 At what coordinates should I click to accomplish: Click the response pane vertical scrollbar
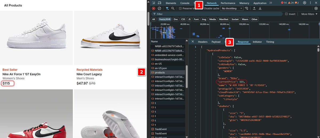(x=318, y=50)
